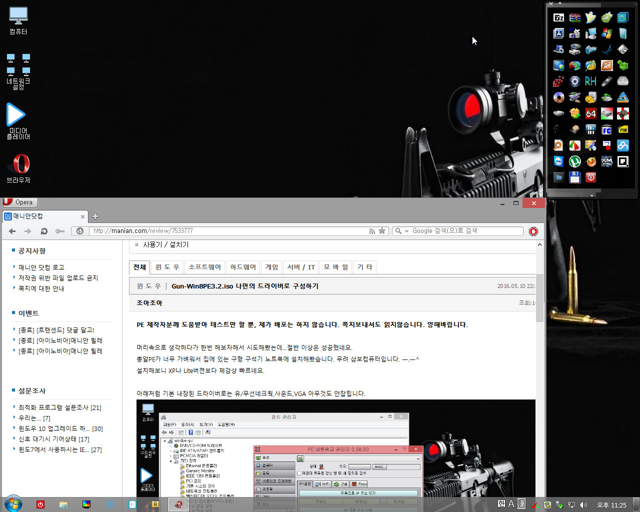
Task: Open the Windows flag icon in launcher
Action: (606, 33)
